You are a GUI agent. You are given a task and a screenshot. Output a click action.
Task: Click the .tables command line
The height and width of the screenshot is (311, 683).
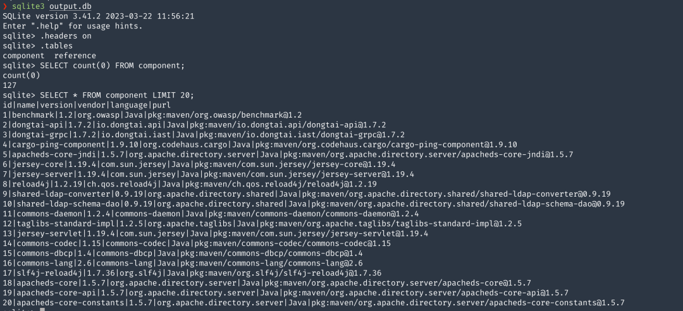pos(56,46)
